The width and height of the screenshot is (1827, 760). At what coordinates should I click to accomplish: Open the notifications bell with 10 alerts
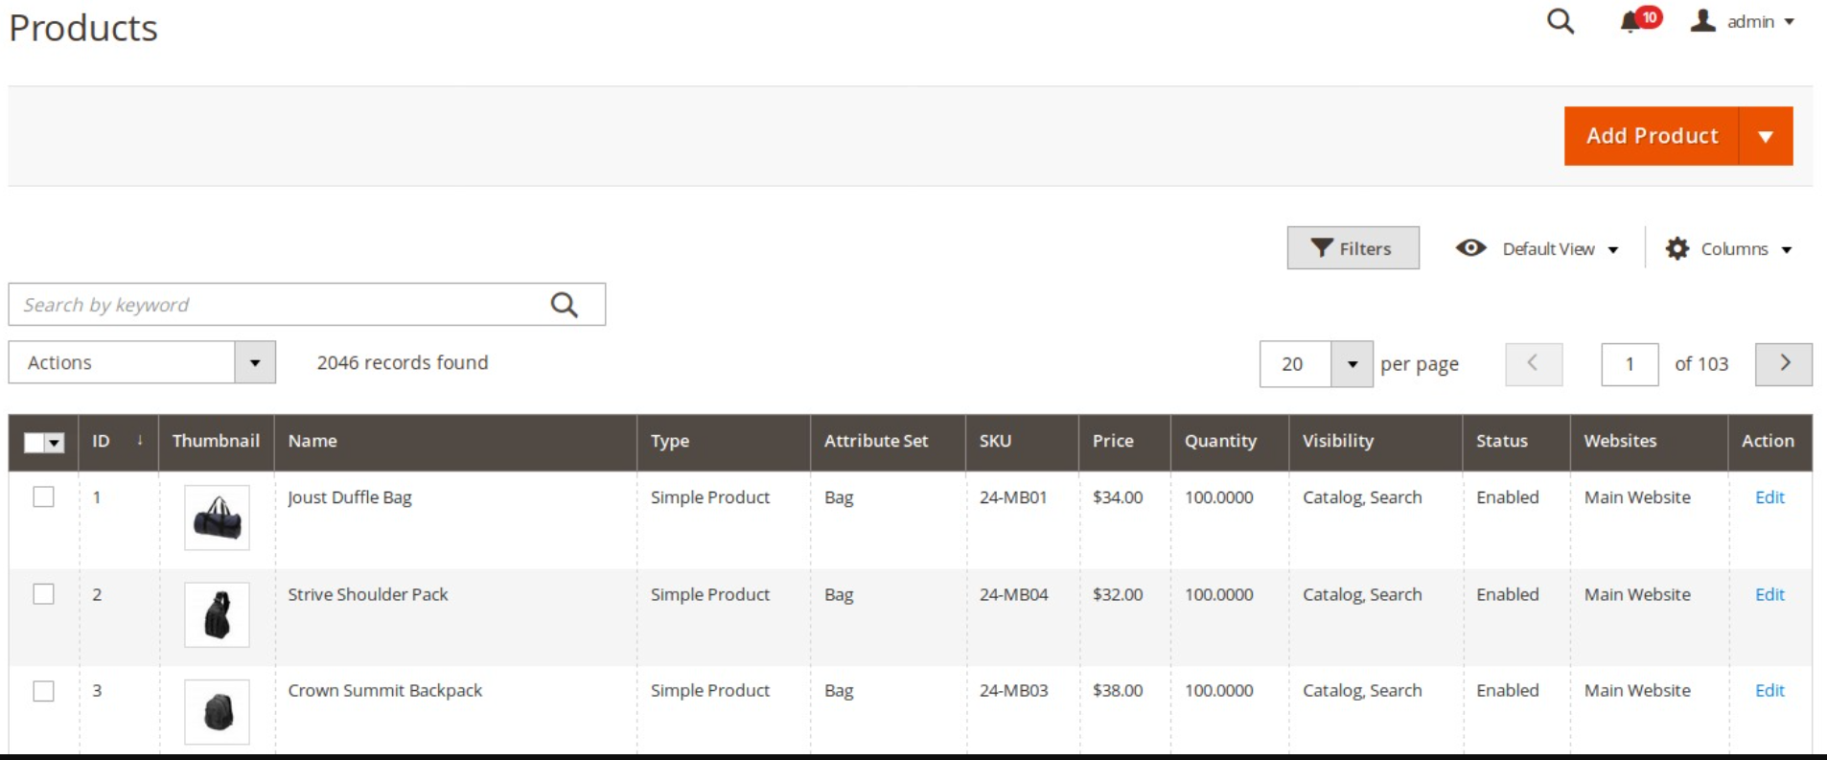(x=1631, y=21)
